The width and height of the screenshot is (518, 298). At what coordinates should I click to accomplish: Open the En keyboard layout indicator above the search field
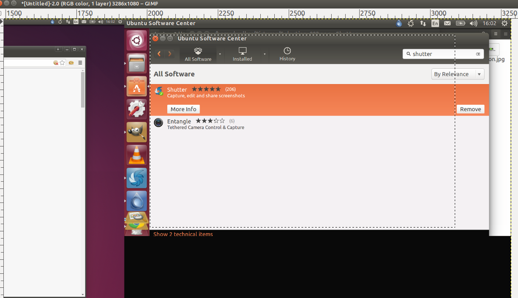[435, 23]
